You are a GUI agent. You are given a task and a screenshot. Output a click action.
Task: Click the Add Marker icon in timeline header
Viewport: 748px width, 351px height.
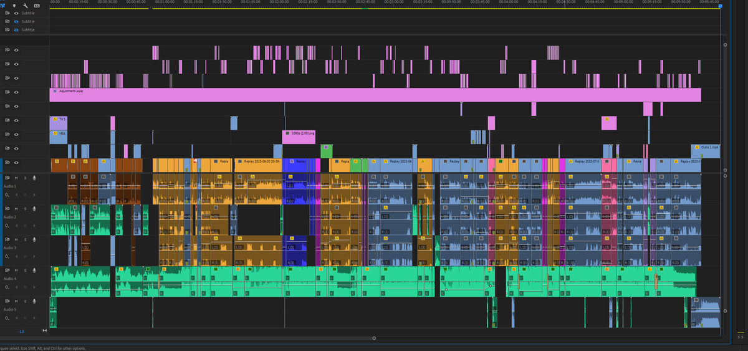pos(14,5)
